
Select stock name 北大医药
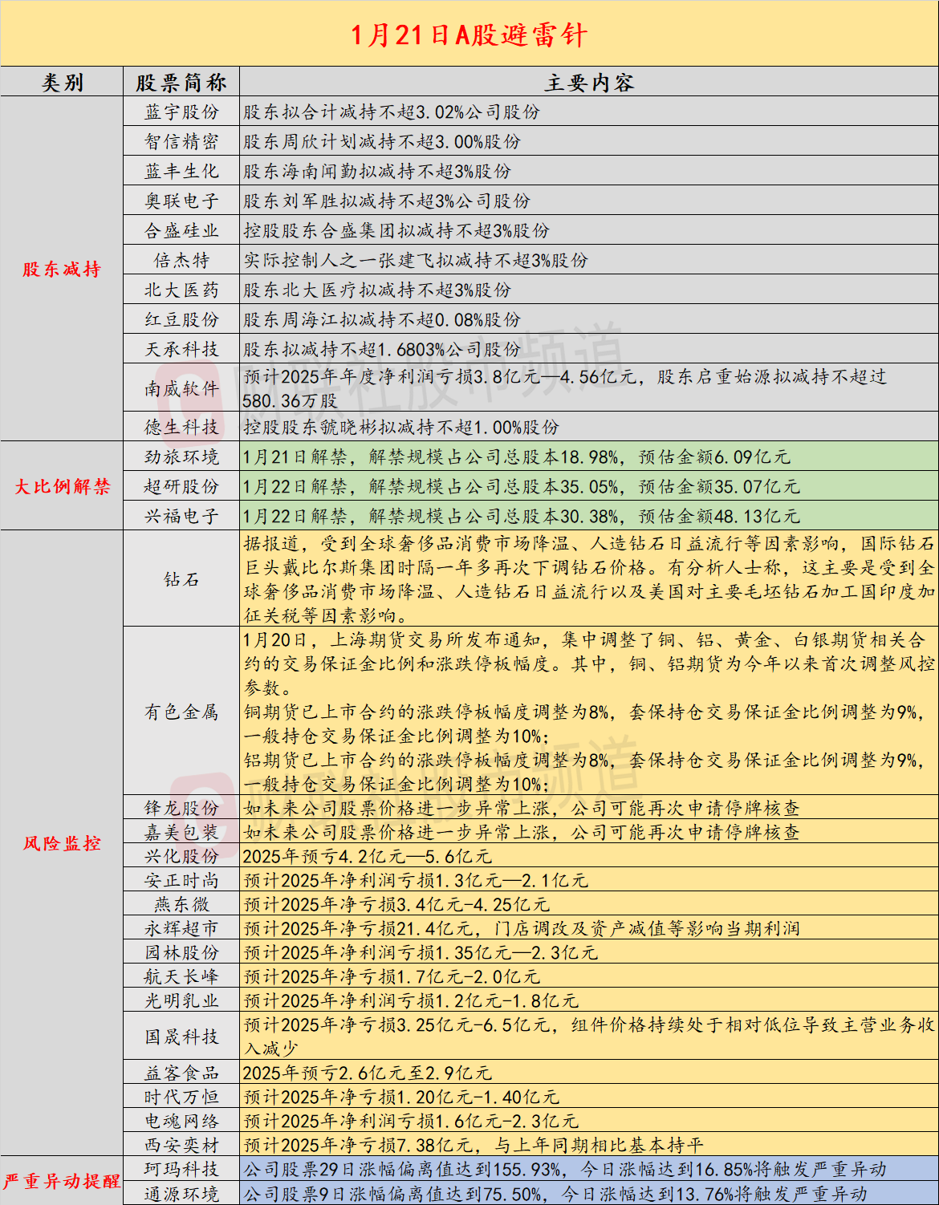(x=181, y=290)
